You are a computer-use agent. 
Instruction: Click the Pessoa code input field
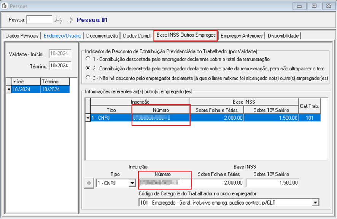tap(39, 19)
